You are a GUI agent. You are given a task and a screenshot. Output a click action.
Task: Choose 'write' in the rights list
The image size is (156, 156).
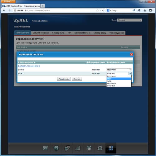point(119,81)
